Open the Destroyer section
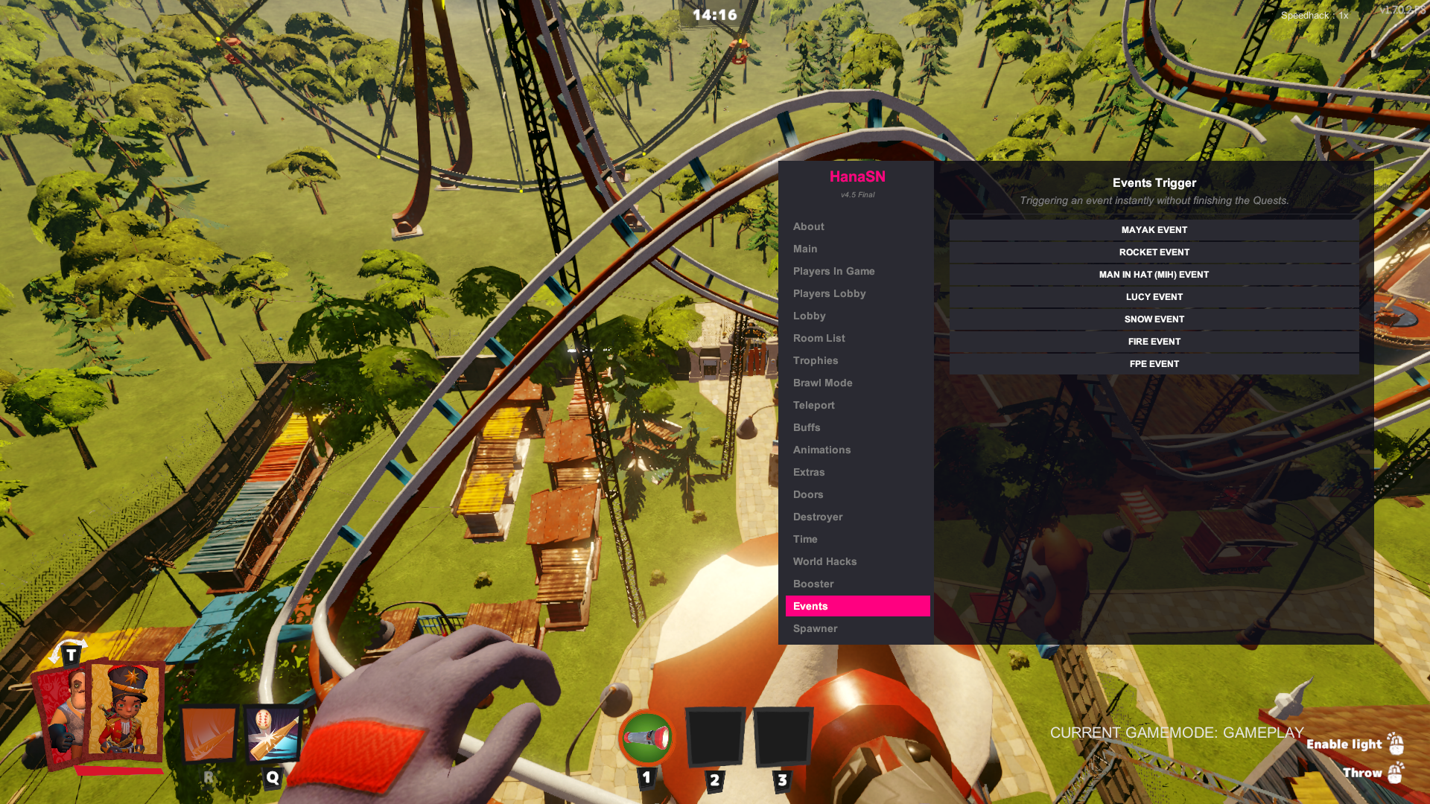Viewport: 1430px width, 804px height. click(x=857, y=517)
